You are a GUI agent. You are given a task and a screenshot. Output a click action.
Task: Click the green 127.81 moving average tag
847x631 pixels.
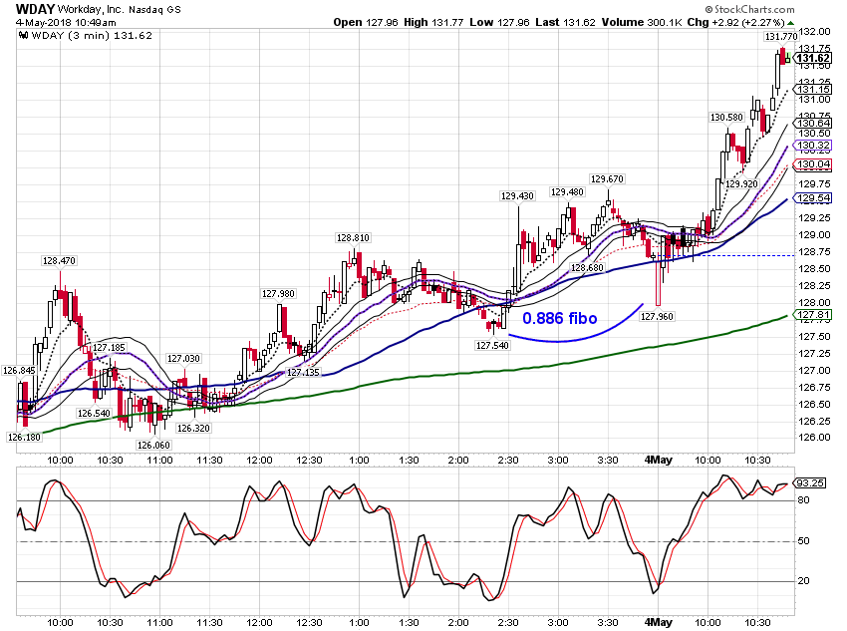click(x=812, y=315)
